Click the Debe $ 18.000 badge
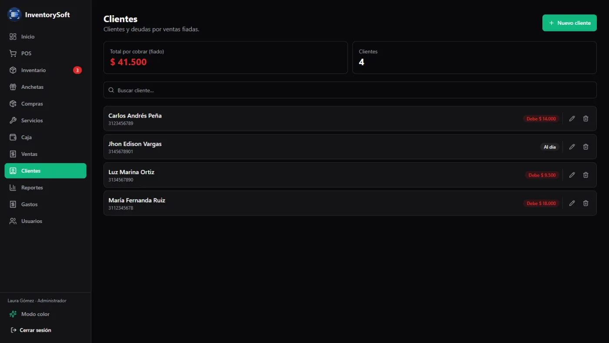 541,203
